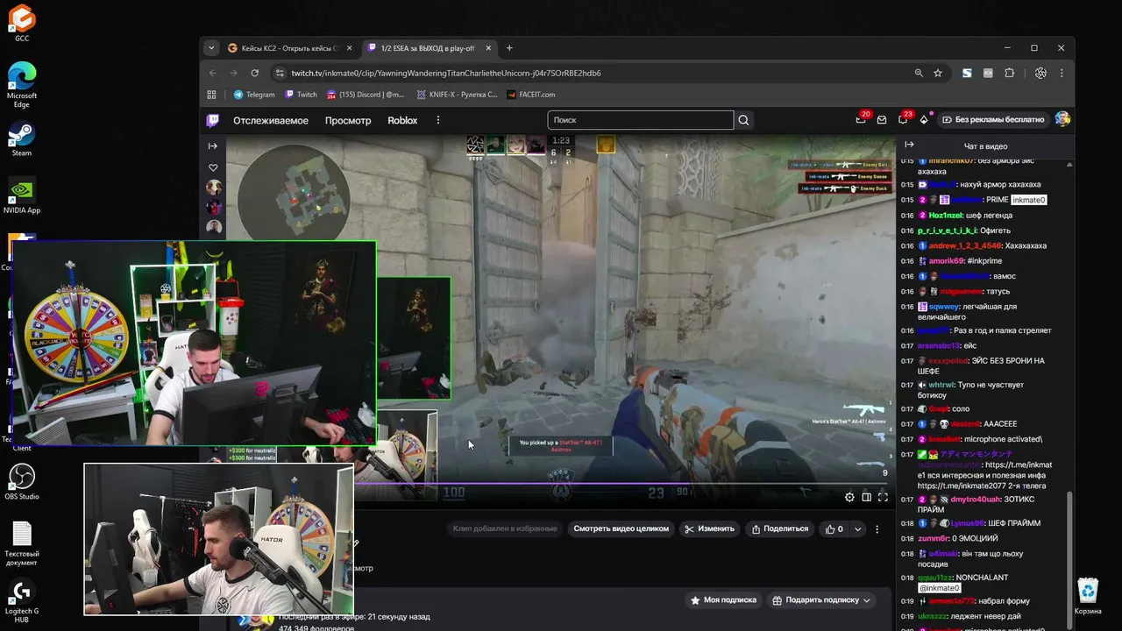Image resolution: width=1122 pixels, height=631 pixels.
Task: Open video player settings gear
Action: [x=849, y=497]
